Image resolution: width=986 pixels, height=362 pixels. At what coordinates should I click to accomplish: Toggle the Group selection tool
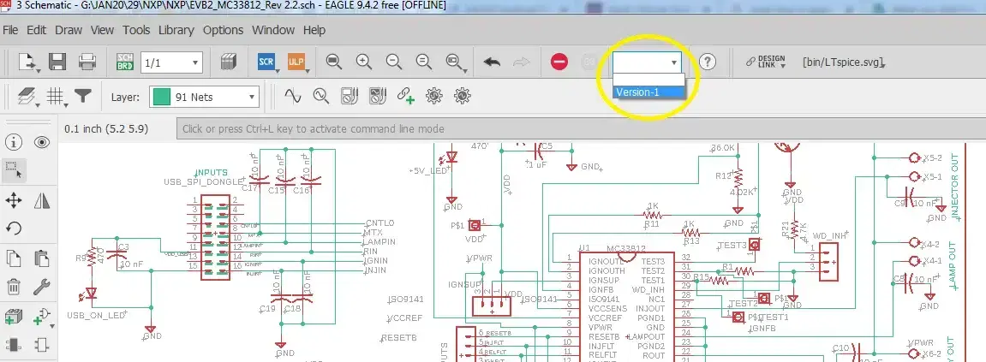pyautogui.click(x=14, y=169)
